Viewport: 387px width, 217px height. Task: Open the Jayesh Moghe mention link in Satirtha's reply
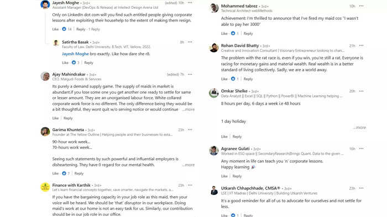point(75,54)
